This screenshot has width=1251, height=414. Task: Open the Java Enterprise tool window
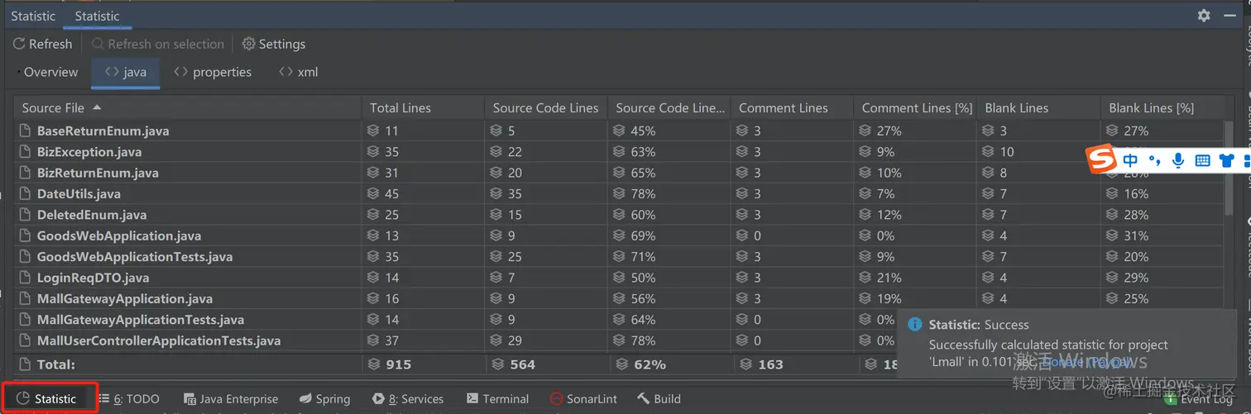pos(231,398)
